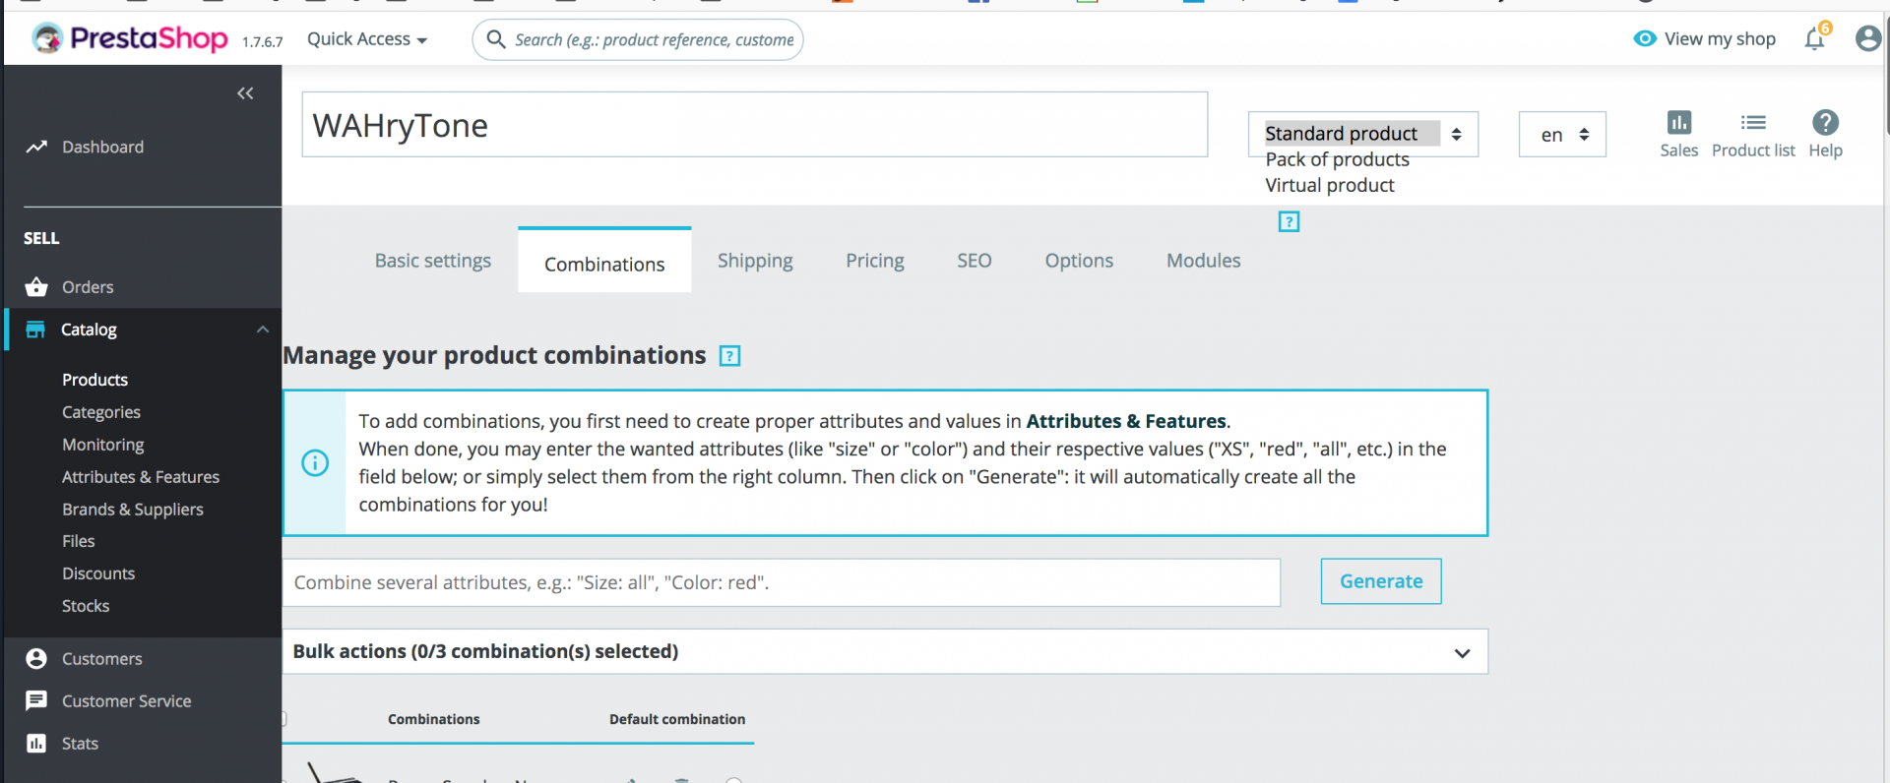Open notifications bell
Screen dimensions: 1890x783
(1814, 38)
